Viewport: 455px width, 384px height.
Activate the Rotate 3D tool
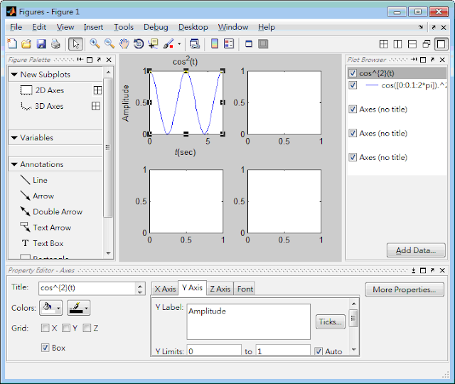pos(139,44)
